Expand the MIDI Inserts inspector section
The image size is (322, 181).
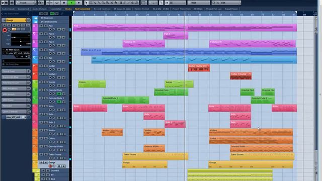(16, 94)
